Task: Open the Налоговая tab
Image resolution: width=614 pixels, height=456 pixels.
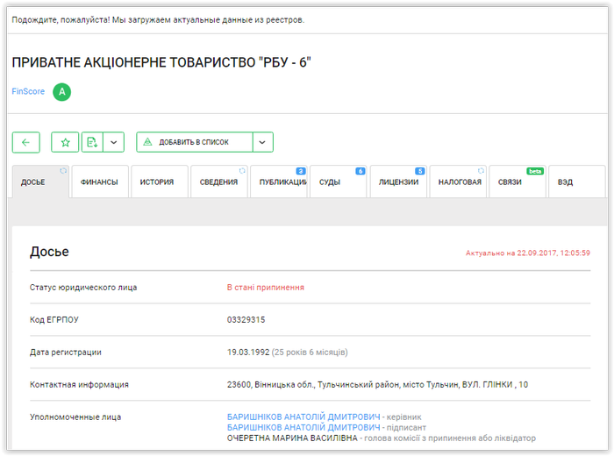Action: (x=458, y=182)
